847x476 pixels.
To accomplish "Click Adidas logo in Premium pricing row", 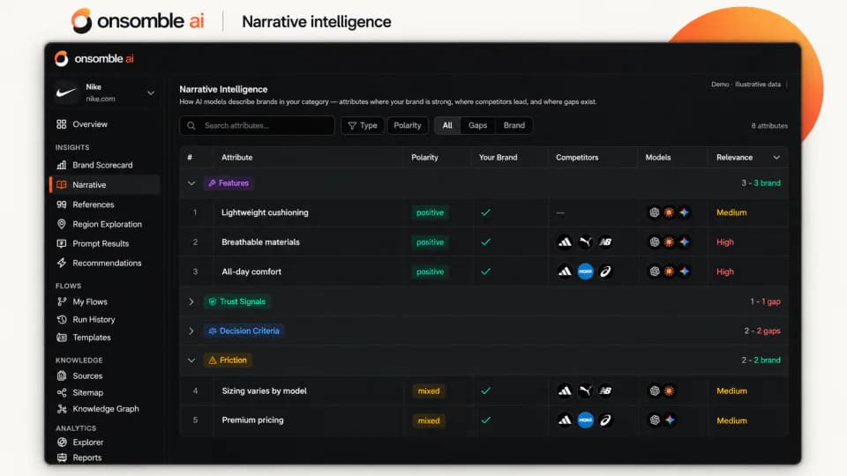I will [x=565, y=420].
